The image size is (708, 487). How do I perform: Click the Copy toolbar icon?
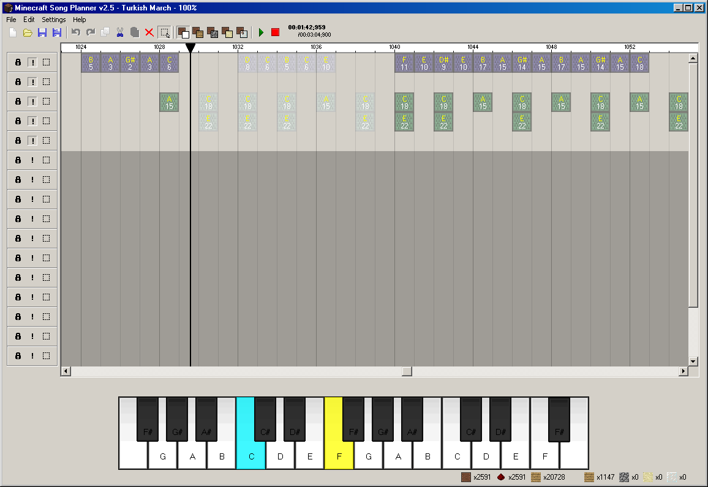tap(105, 32)
